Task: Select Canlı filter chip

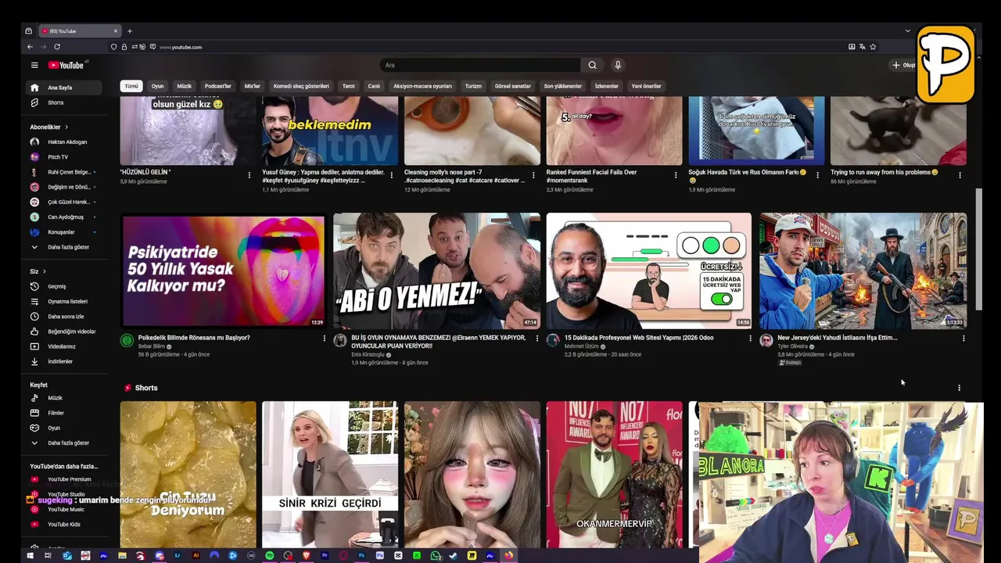Action: click(x=374, y=86)
